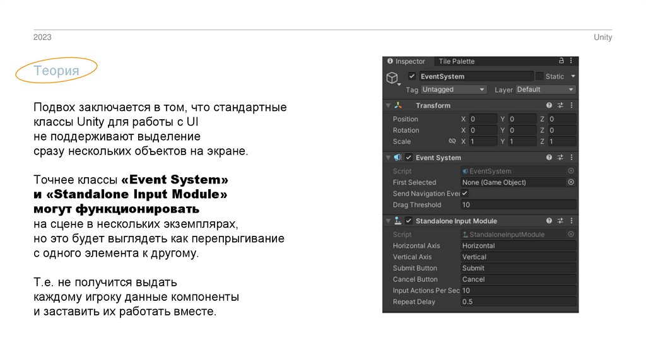This screenshot has height=362, width=646.
Task: Lock the Inspector with the padlock icon
Action: (561, 61)
